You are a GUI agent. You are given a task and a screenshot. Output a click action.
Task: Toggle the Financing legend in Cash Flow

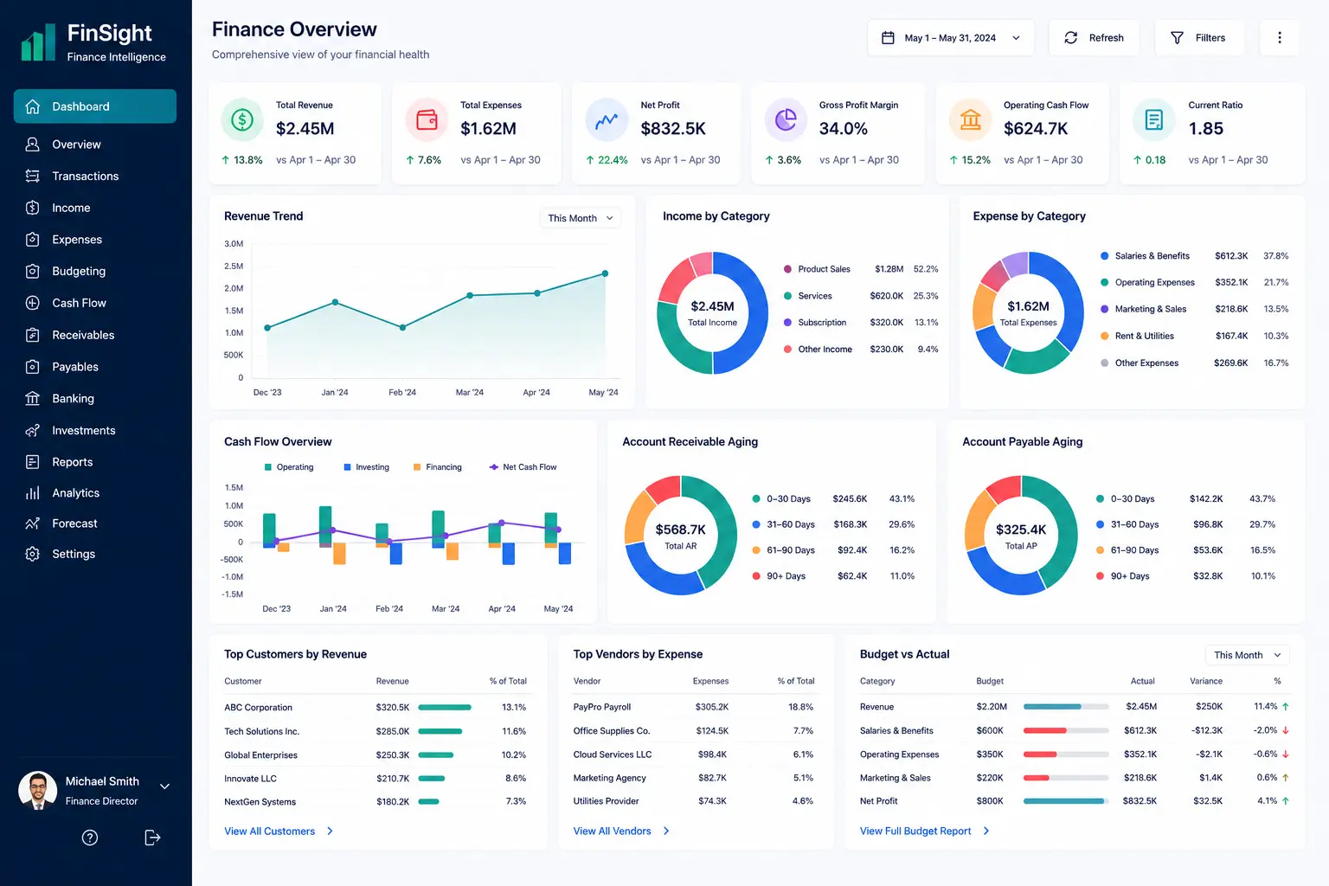(x=438, y=467)
